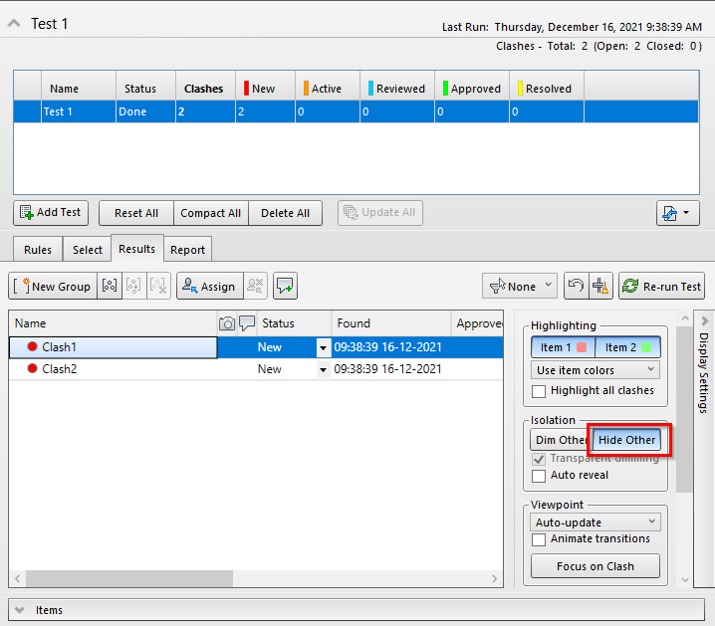This screenshot has width=715, height=626.
Task: Open the Auto-update viewpoint dropdown
Action: (x=596, y=522)
